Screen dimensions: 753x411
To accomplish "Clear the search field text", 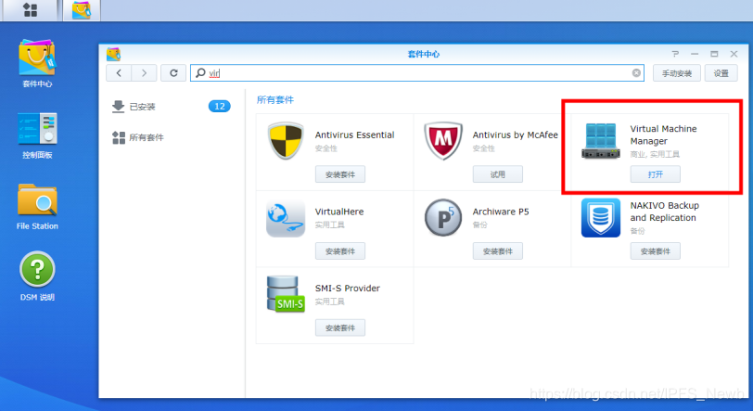I will [636, 73].
